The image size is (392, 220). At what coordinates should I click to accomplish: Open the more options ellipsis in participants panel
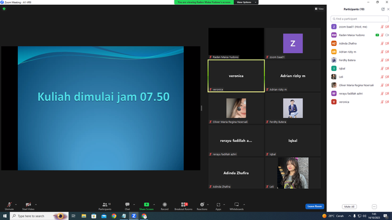[374, 207]
